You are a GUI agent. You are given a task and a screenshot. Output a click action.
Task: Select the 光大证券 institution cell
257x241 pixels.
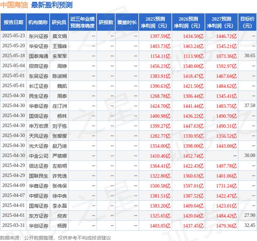point(39,146)
